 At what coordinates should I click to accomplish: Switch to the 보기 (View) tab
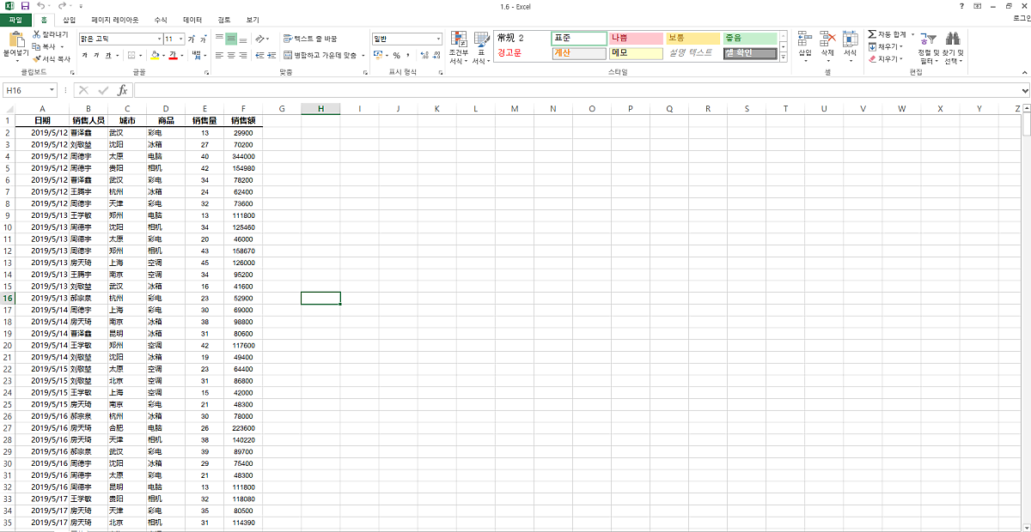coord(253,19)
